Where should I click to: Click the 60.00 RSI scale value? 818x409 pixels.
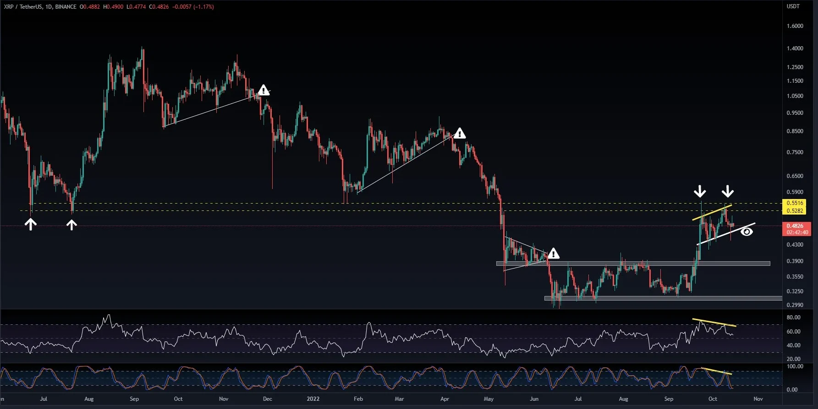[x=794, y=332]
